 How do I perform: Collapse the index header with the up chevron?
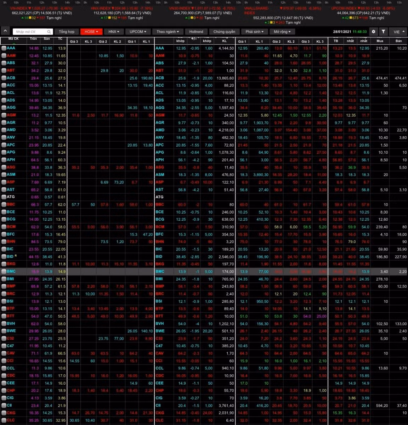[5, 32]
